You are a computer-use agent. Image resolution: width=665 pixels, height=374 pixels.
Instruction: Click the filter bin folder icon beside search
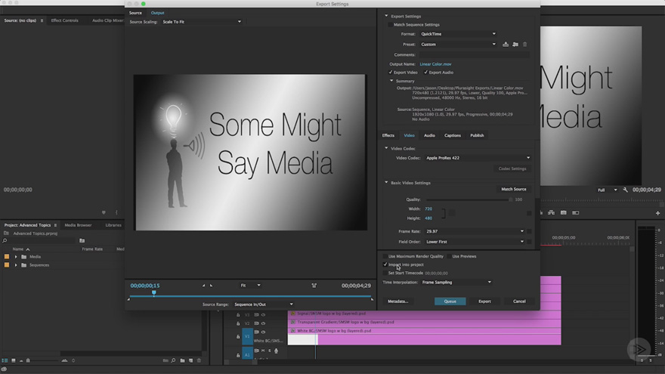[x=82, y=240]
